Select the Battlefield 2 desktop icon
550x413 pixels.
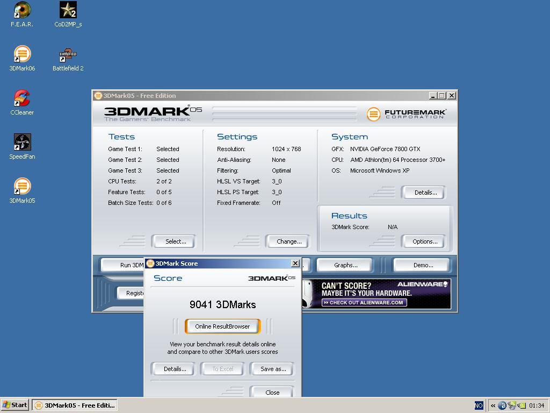68,58
